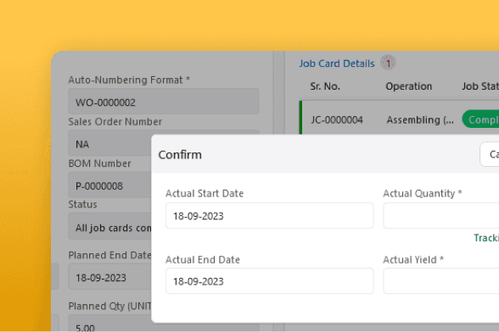Focus the Actual Quantity input box
Image resolution: width=499 pixels, height=332 pixels.
click(441, 216)
